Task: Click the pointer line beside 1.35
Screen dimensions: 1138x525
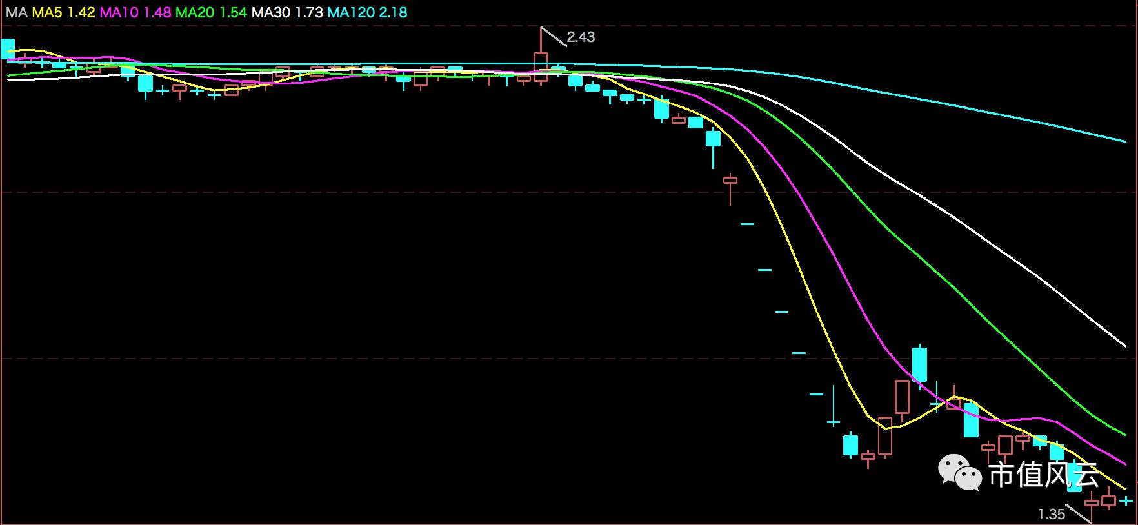Action: click(1077, 513)
